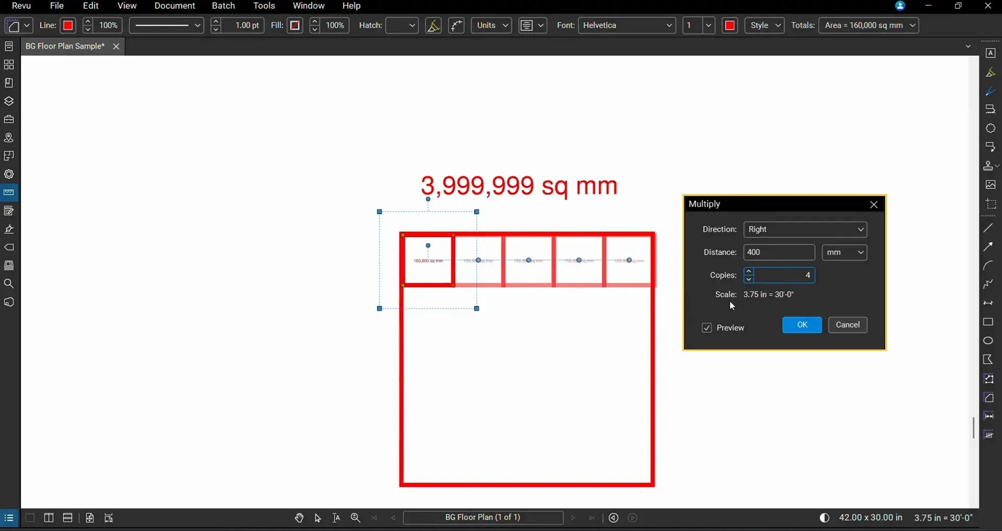
Task: Activate the Select Text cursor tool
Action: pyautogui.click(x=336, y=517)
